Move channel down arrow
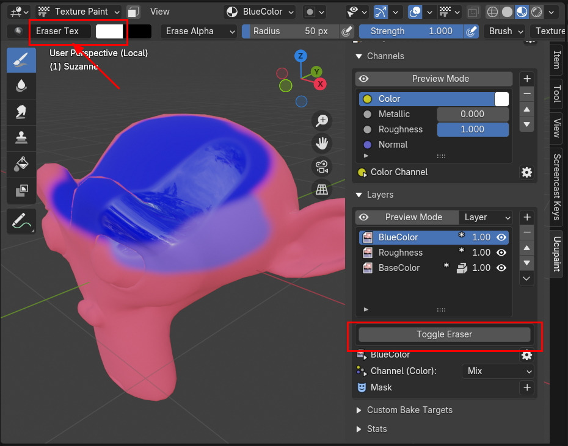568x446 pixels. [x=527, y=124]
